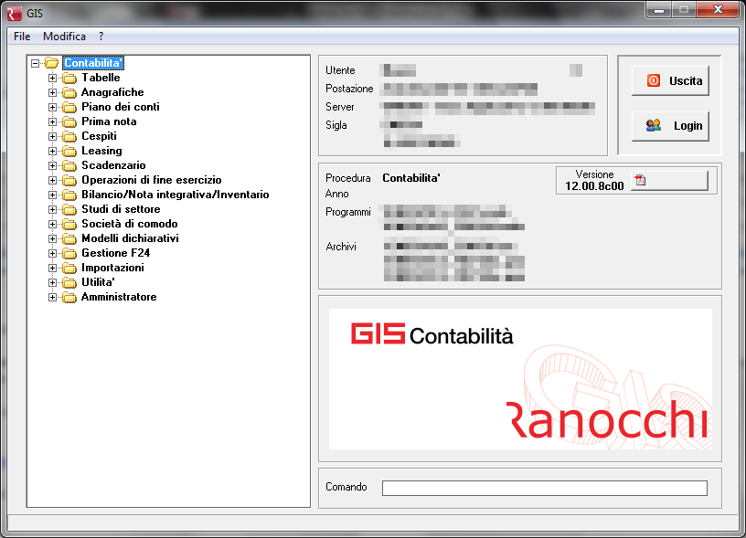Click the folder icon next to Tabelle
The width and height of the screenshot is (746, 538).
pos(69,78)
